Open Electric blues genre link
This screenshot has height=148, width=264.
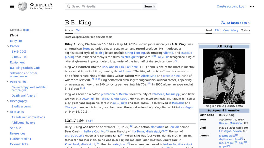[x=227, y=136]
